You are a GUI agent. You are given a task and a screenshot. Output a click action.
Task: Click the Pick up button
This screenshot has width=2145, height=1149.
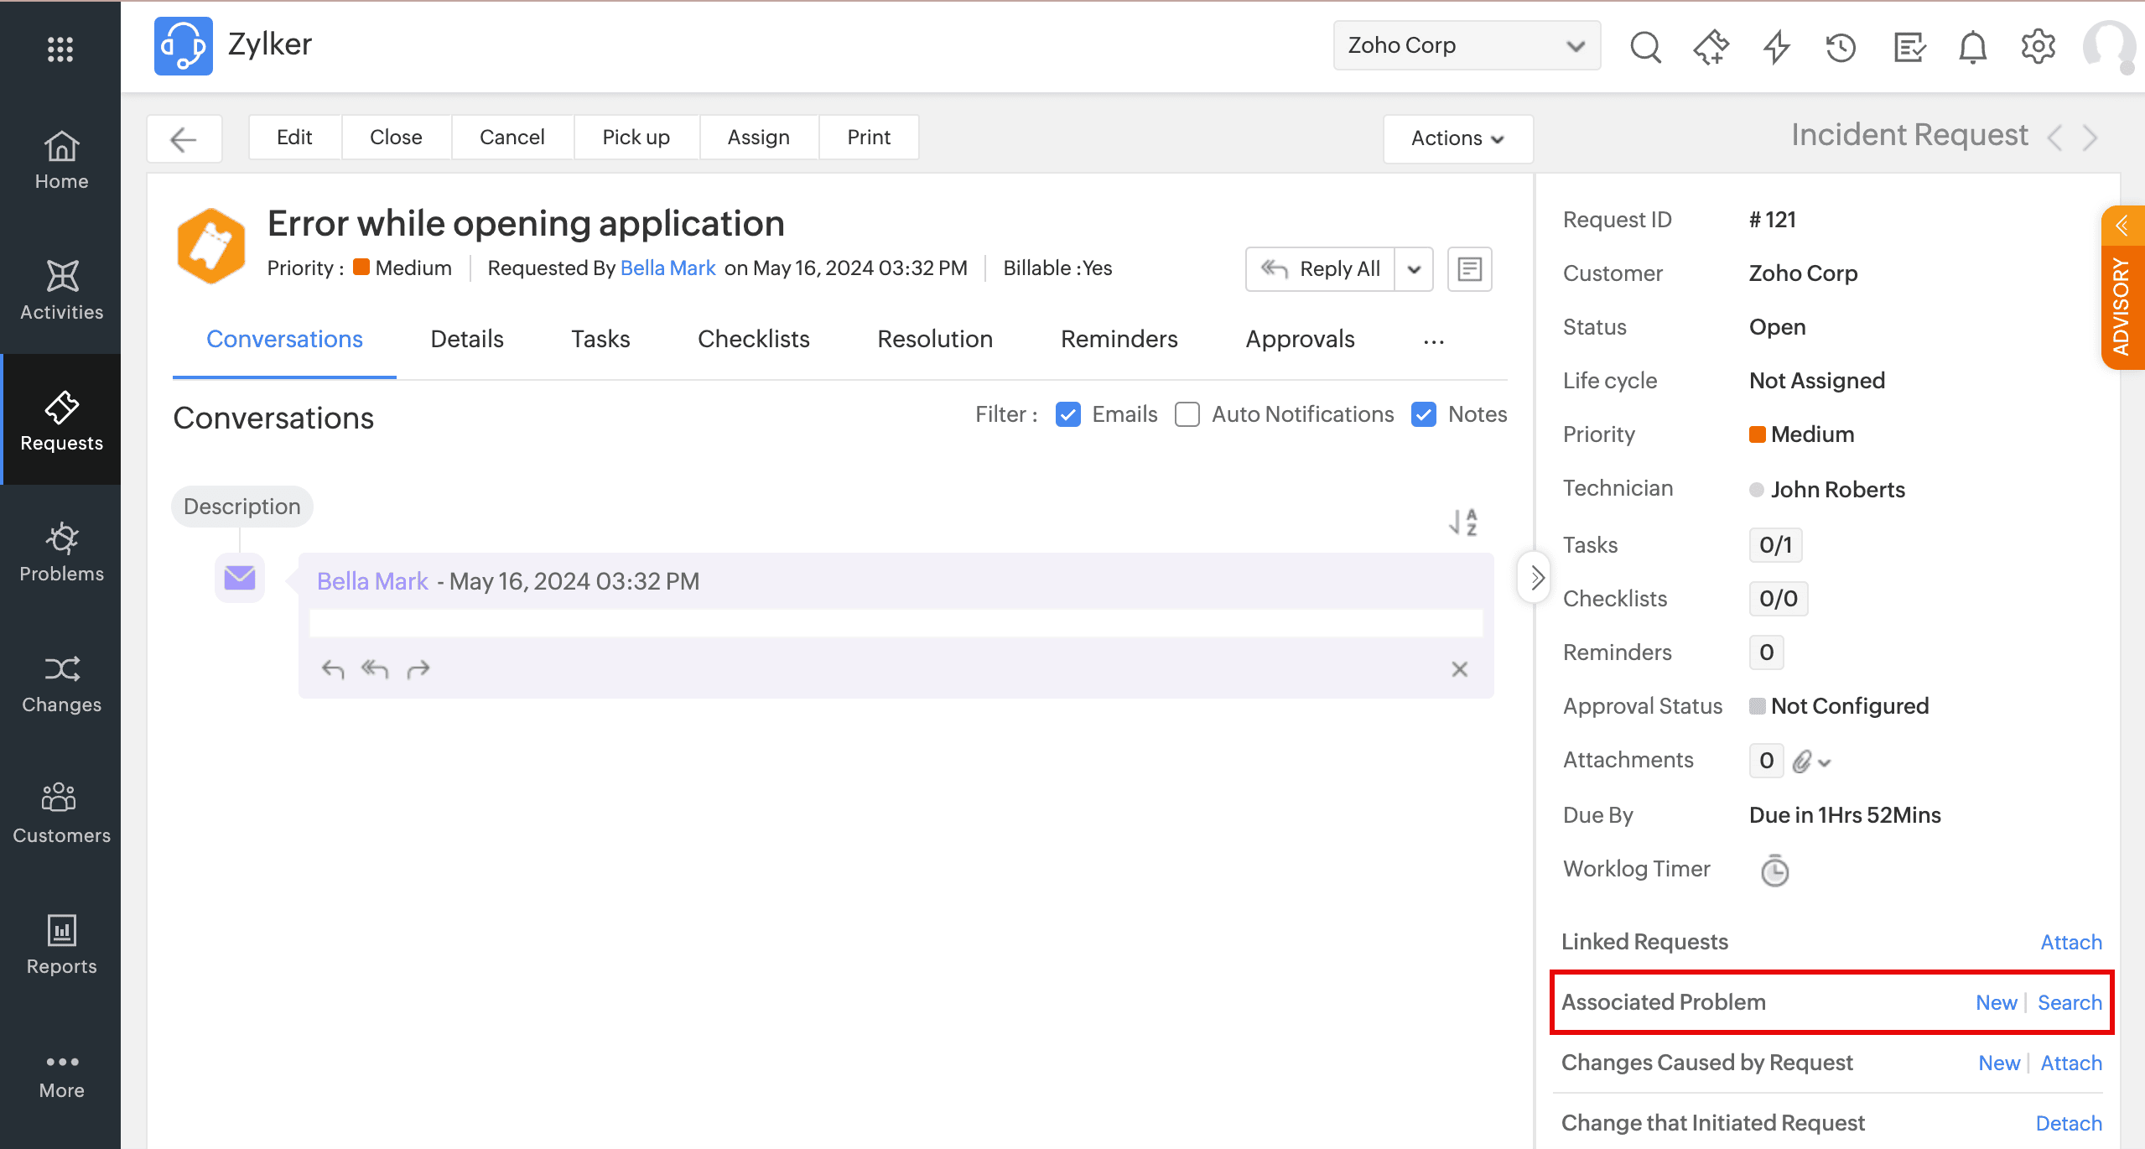pyautogui.click(x=636, y=137)
